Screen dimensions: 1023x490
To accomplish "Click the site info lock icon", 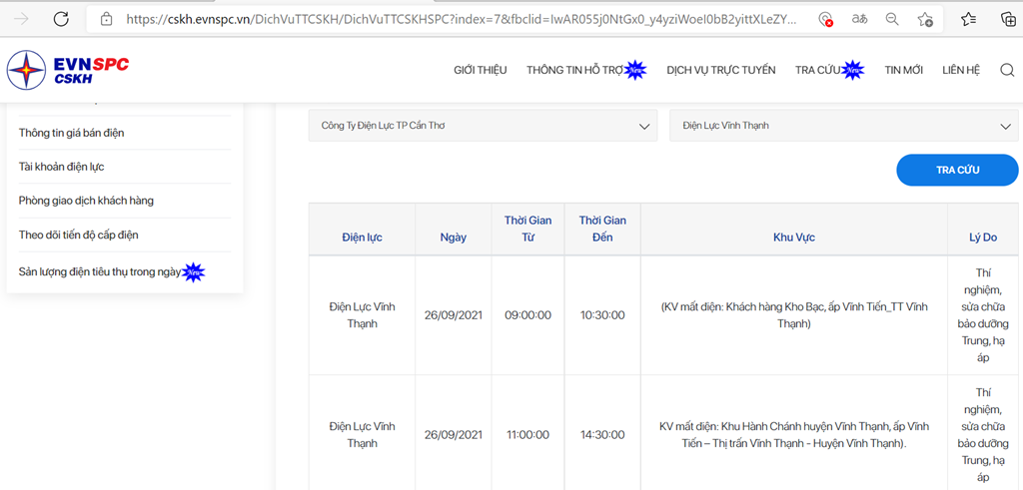I will 106,20.
